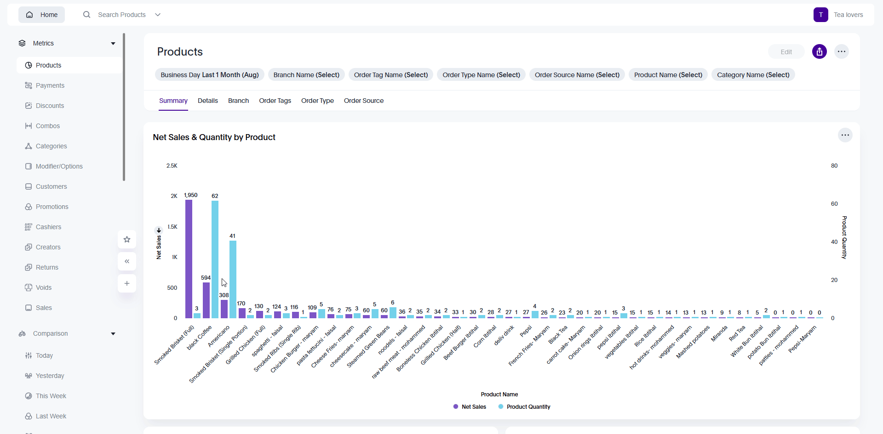Click the star favorite icon button
883x434 pixels.
coord(127,239)
